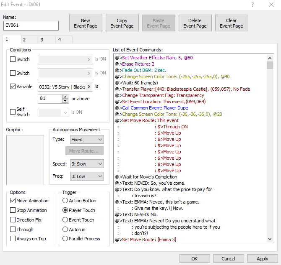Increase the variable value with the spinner
Screen dimensions: 281x265
tap(65, 97)
